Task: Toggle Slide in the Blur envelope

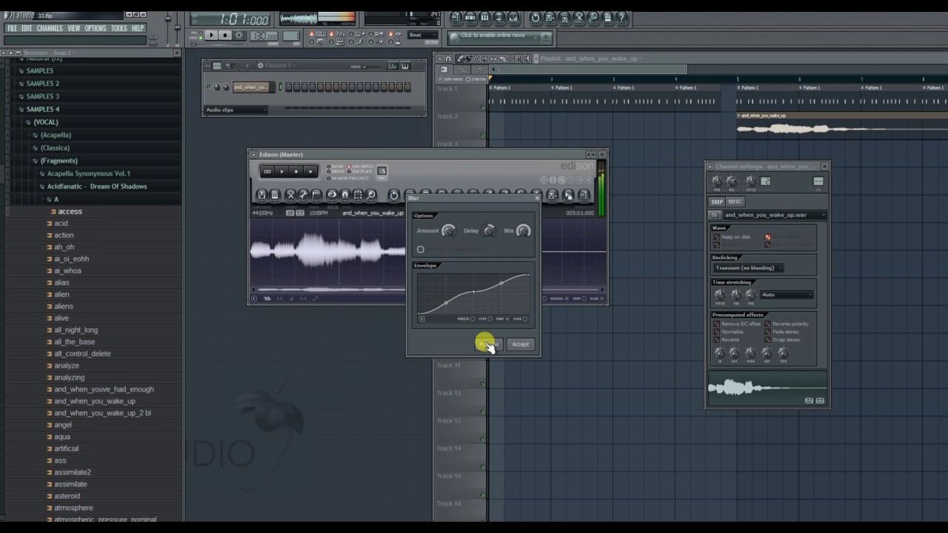Action: click(525, 319)
